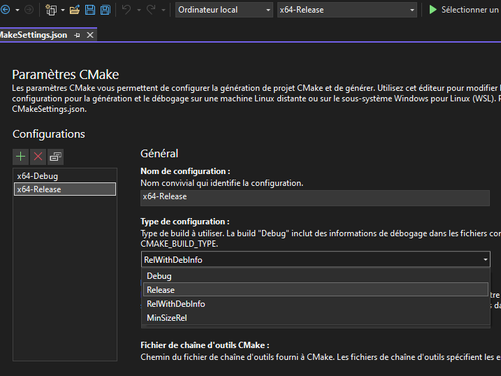501x376 pixels.
Task: Choose Debug from the build type list
Action: coord(159,276)
